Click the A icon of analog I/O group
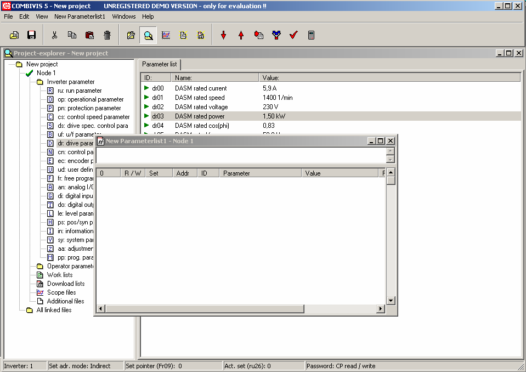Image resolution: width=526 pixels, height=372 pixels. (50, 187)
